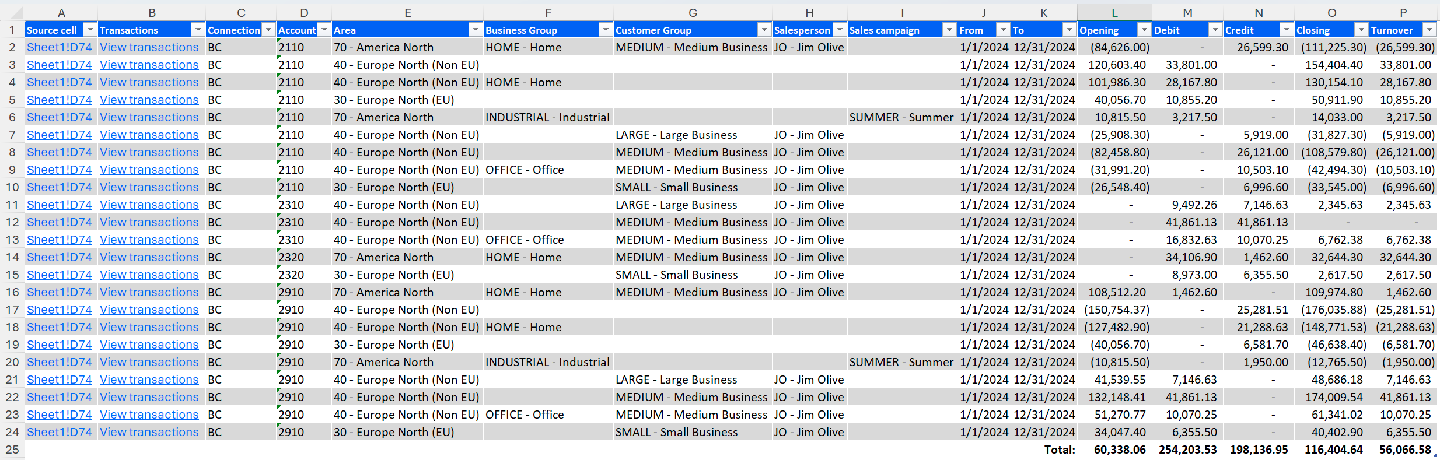
Task: Open the Account column filter dropdown
Action: [x=324, y=30]
